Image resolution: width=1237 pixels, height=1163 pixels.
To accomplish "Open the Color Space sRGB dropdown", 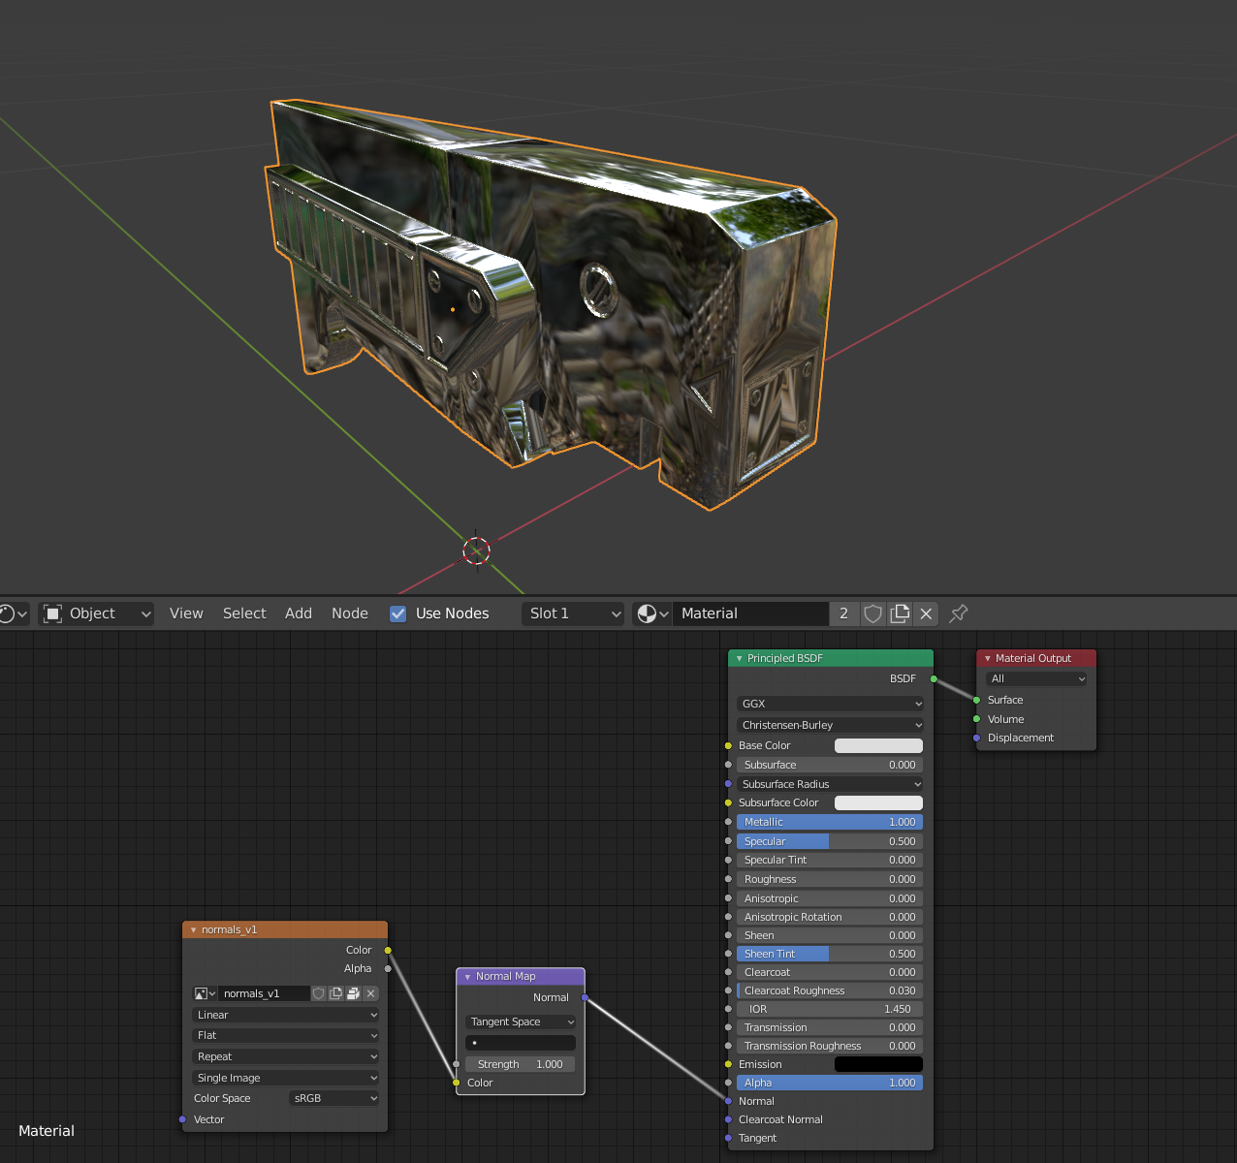I will point(334,1098).
